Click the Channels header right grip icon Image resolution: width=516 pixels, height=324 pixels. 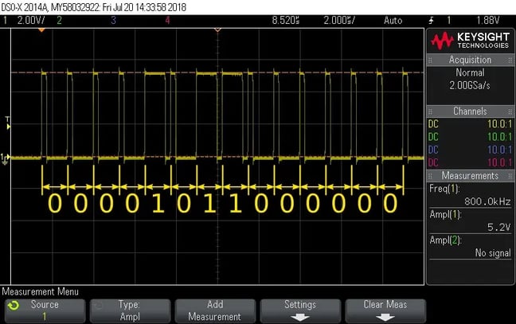510,111
